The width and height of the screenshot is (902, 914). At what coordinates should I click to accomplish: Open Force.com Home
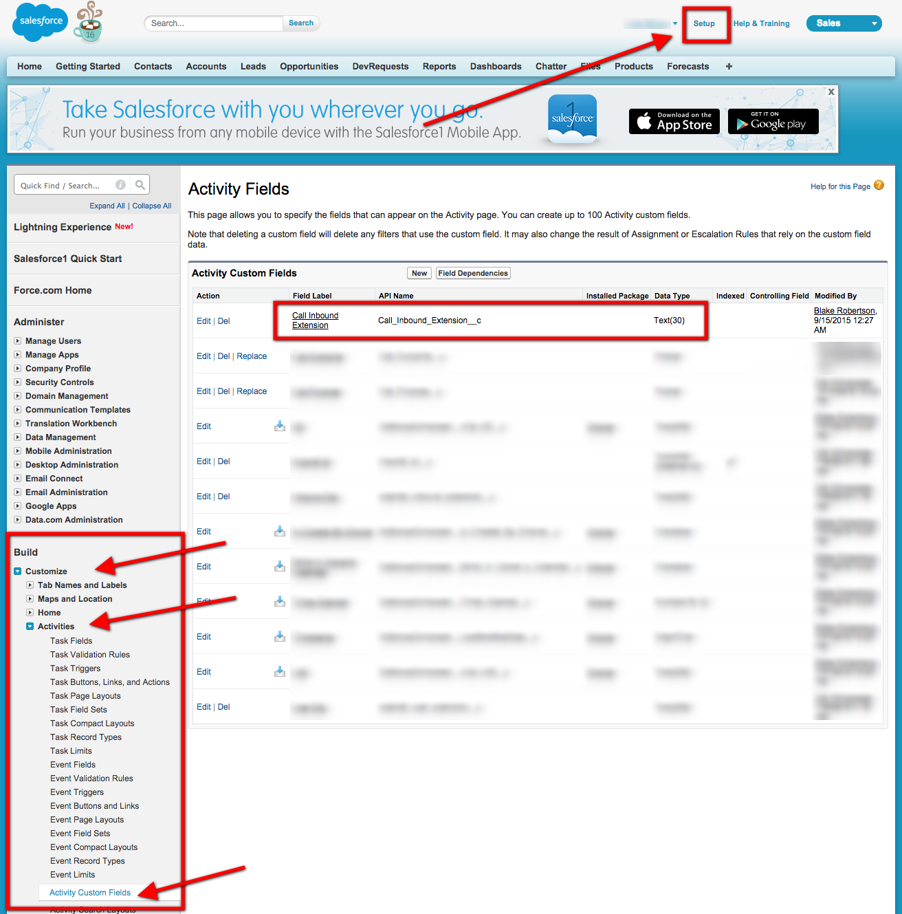(53, 290)
